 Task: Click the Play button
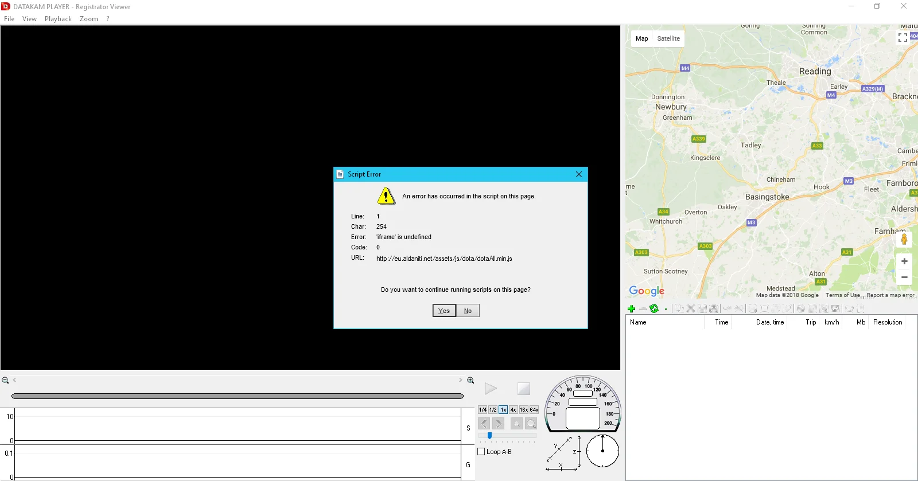pyautogui.click(x=491, y=389)
